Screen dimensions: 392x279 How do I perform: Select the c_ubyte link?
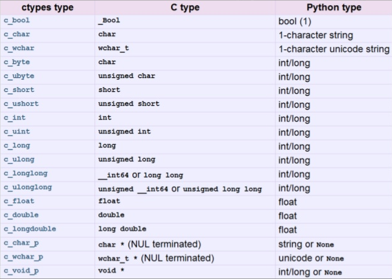19,76
